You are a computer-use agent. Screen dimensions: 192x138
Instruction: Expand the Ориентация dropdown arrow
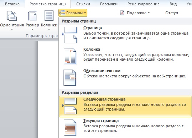[x=12, y=29]
